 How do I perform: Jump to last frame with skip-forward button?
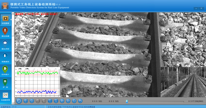pyautogui.click(x=56, y=101)
